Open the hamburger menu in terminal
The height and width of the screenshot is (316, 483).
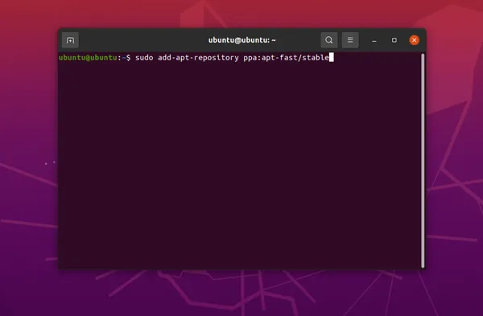350,40
